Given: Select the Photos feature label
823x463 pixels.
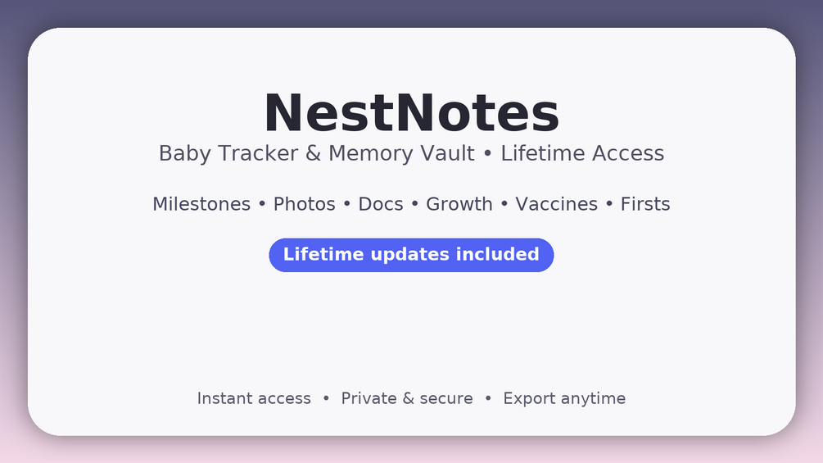Looking at the screenshot, I should (304, 204).
